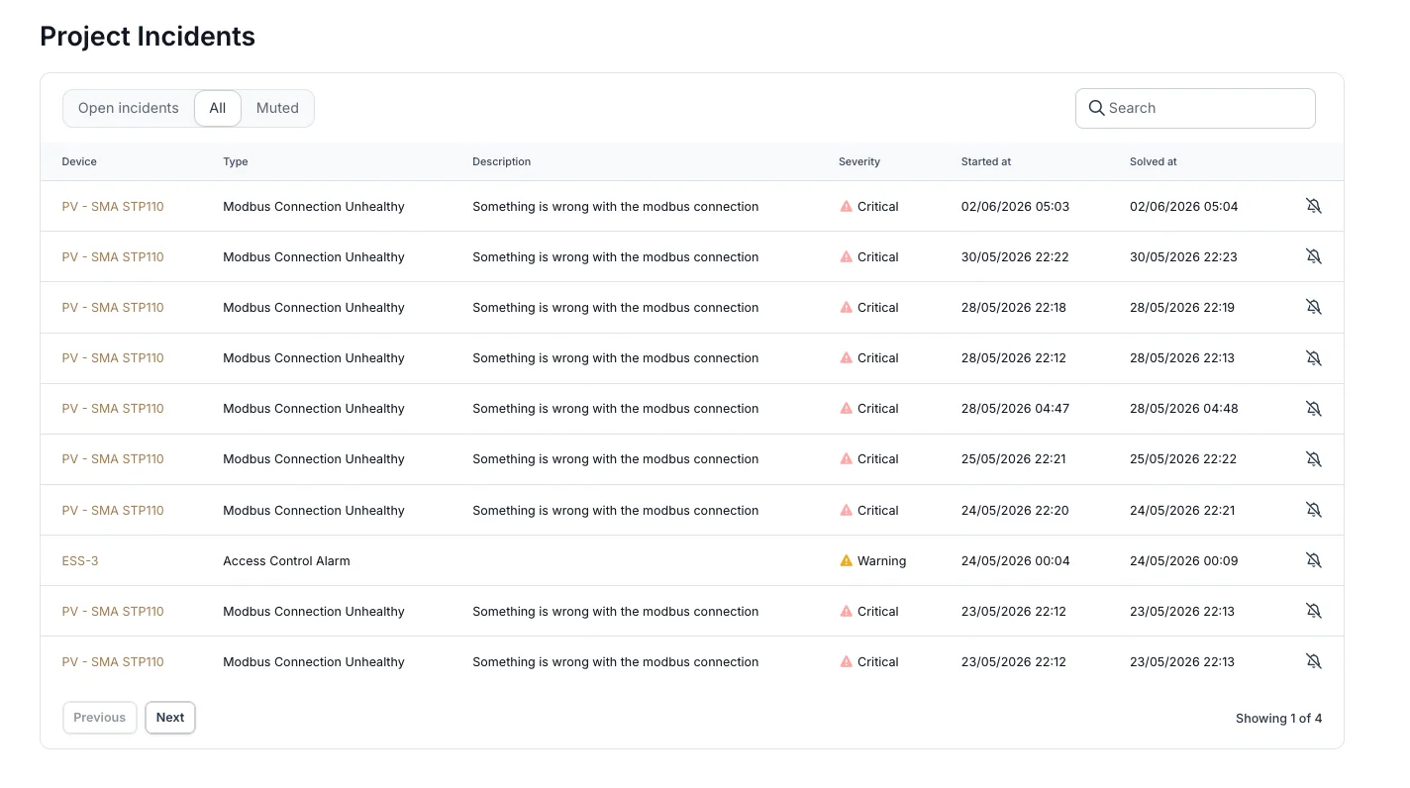
Task: Click the started time '24/05/2026 22:20'
Action: [1015, 510]
